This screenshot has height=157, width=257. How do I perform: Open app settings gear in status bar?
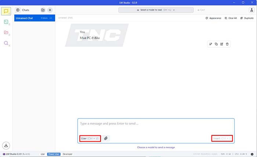pos(252,154)
